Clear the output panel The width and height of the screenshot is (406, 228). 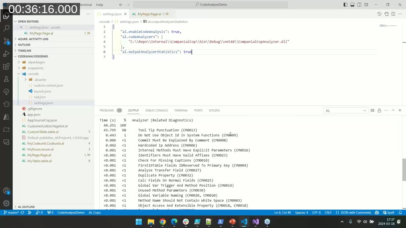(372, 110)
